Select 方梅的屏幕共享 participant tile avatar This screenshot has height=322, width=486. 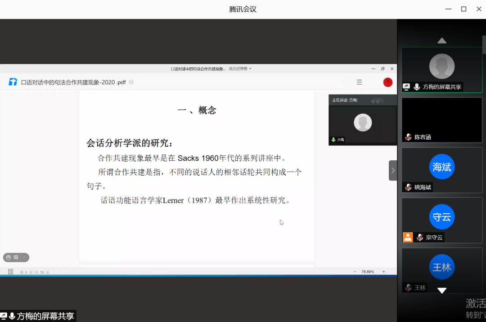point(442,66)
